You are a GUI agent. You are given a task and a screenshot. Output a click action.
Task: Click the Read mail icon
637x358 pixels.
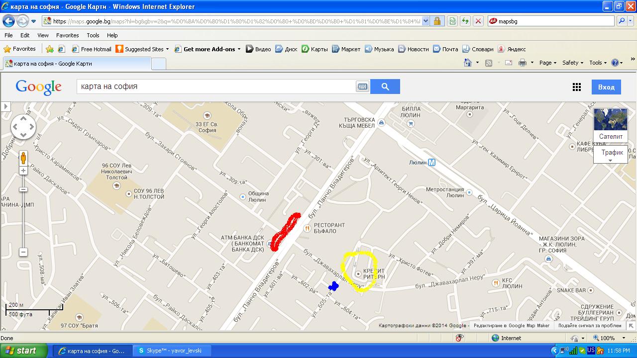pyautogui.click(x=509, y=63)
